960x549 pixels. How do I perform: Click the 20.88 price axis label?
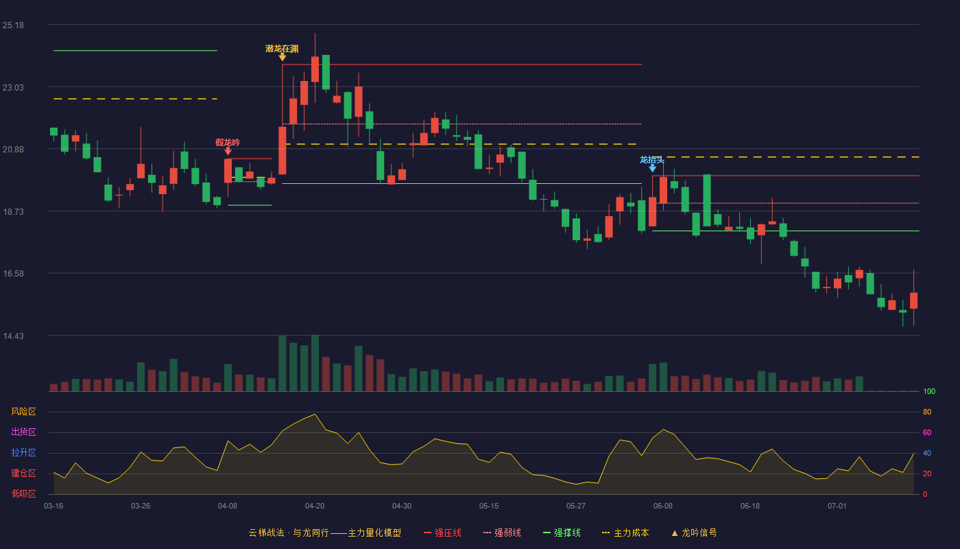[x=13, y=150]
